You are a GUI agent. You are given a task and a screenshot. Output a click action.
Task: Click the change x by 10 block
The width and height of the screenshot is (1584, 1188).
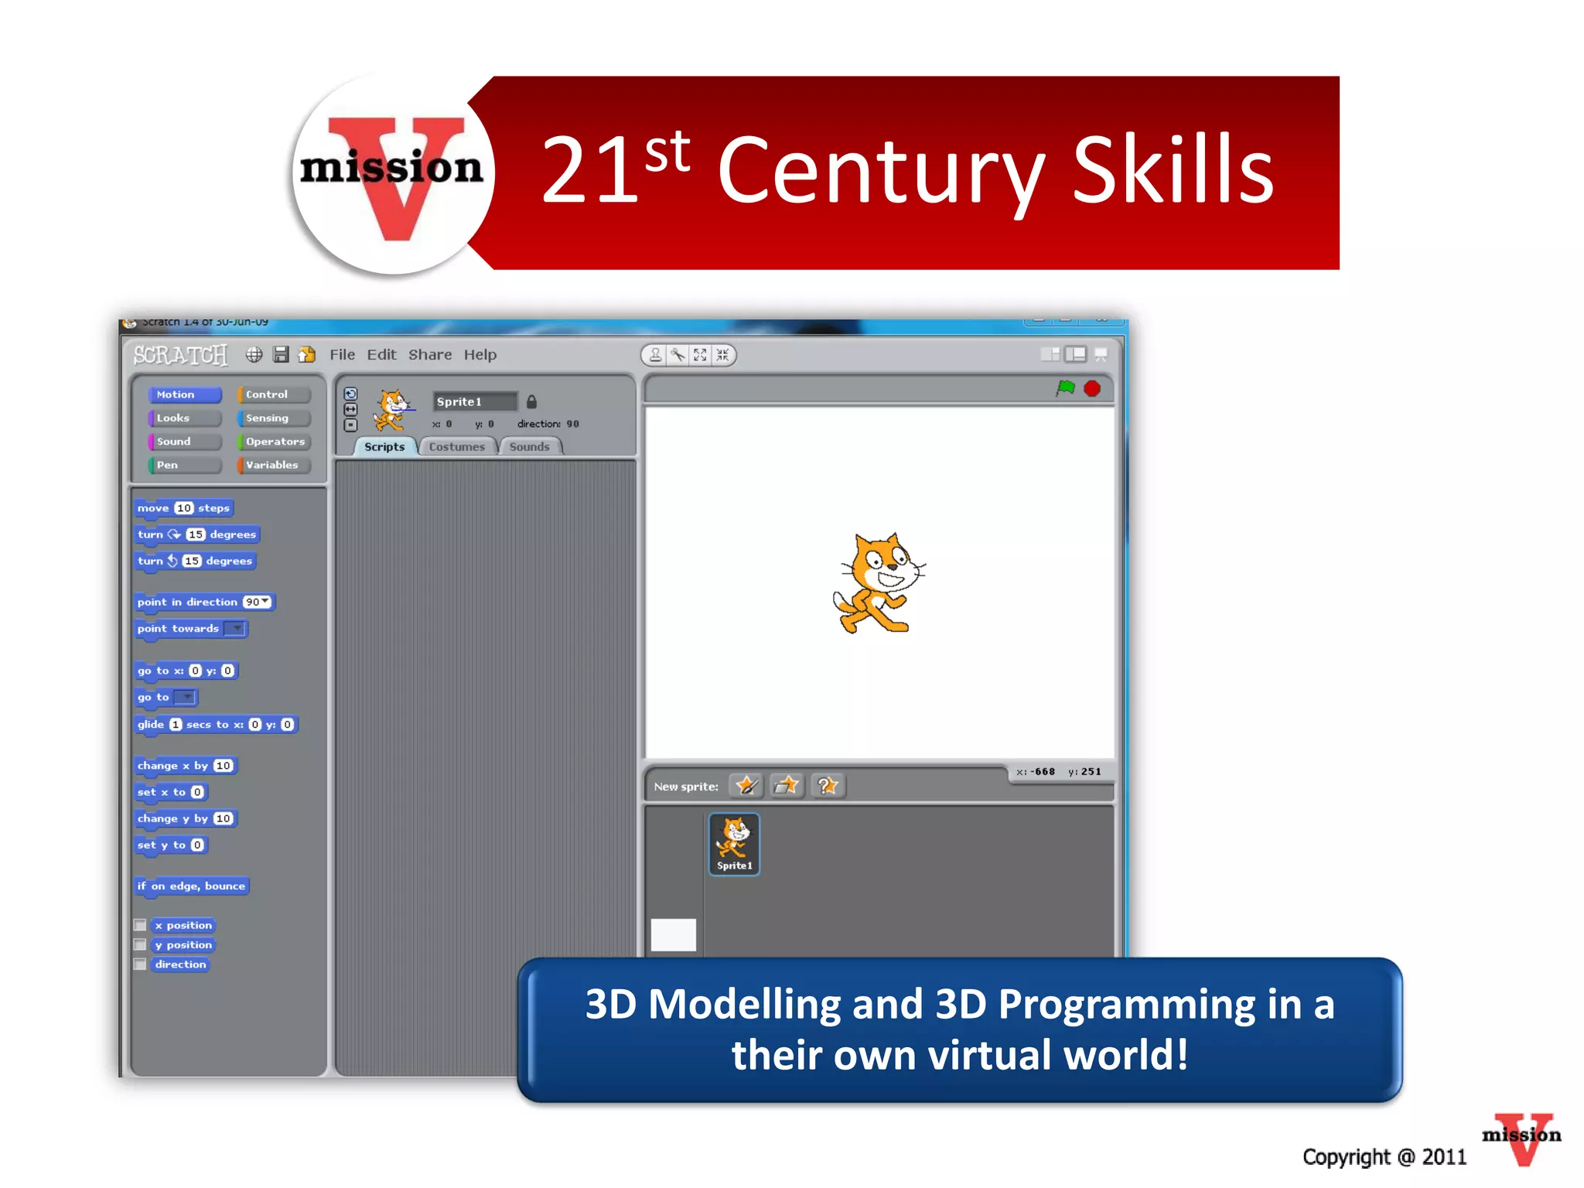coord(185,766)
